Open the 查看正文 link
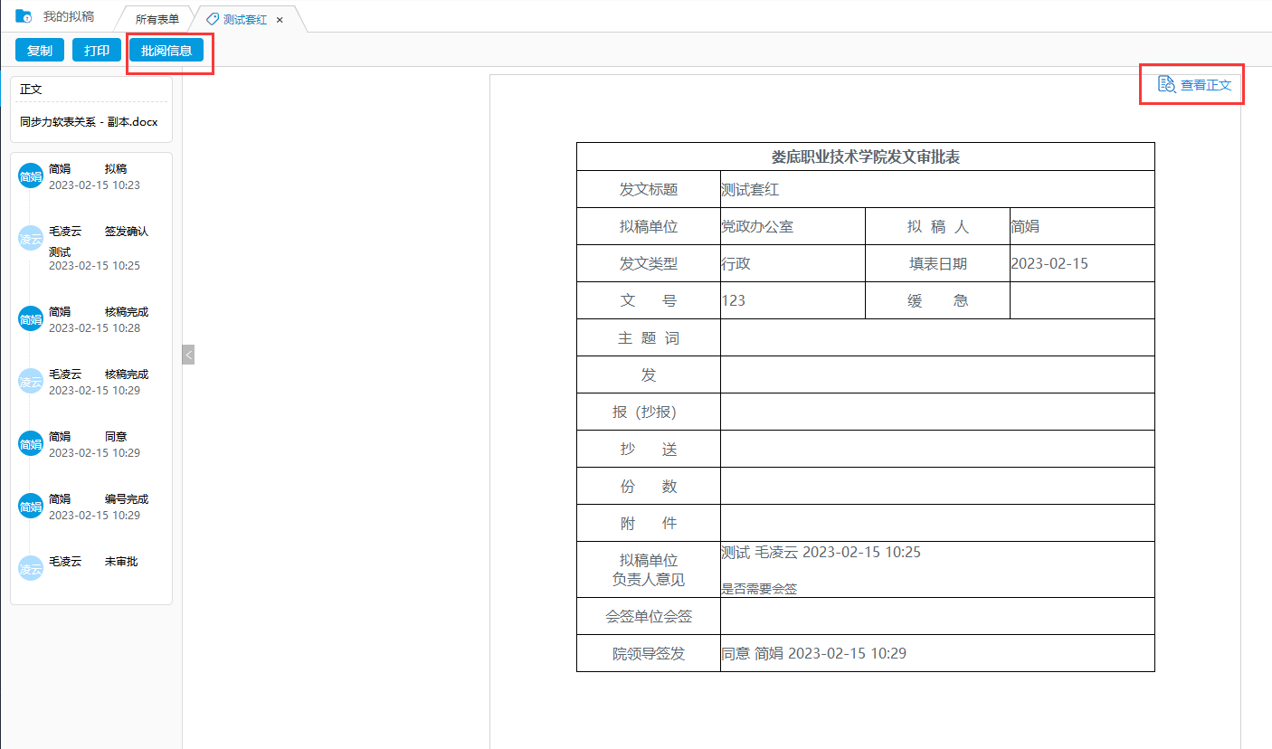 pyautogui.click(x=1206, y=85)
